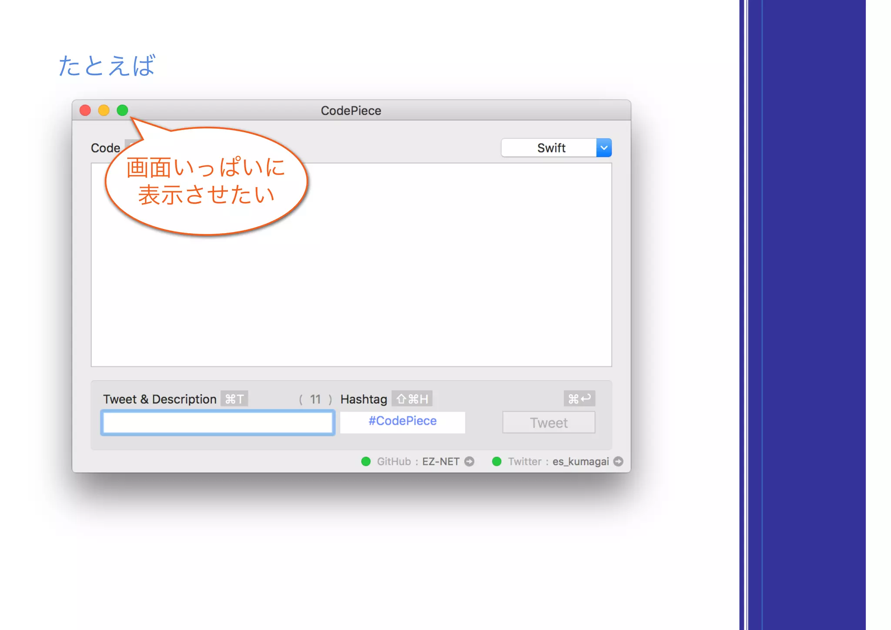Click the 'Tweet & Description' label
The image size is (891, 630).
[x=160, y=399]
